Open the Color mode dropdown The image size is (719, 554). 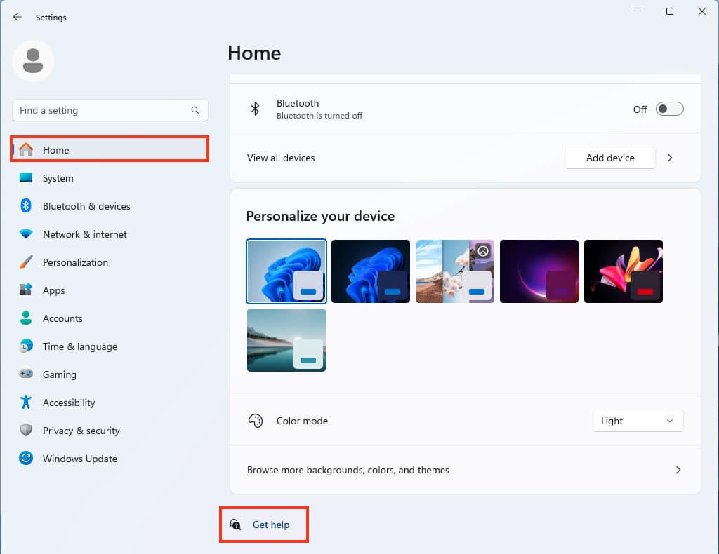point(638,421)
